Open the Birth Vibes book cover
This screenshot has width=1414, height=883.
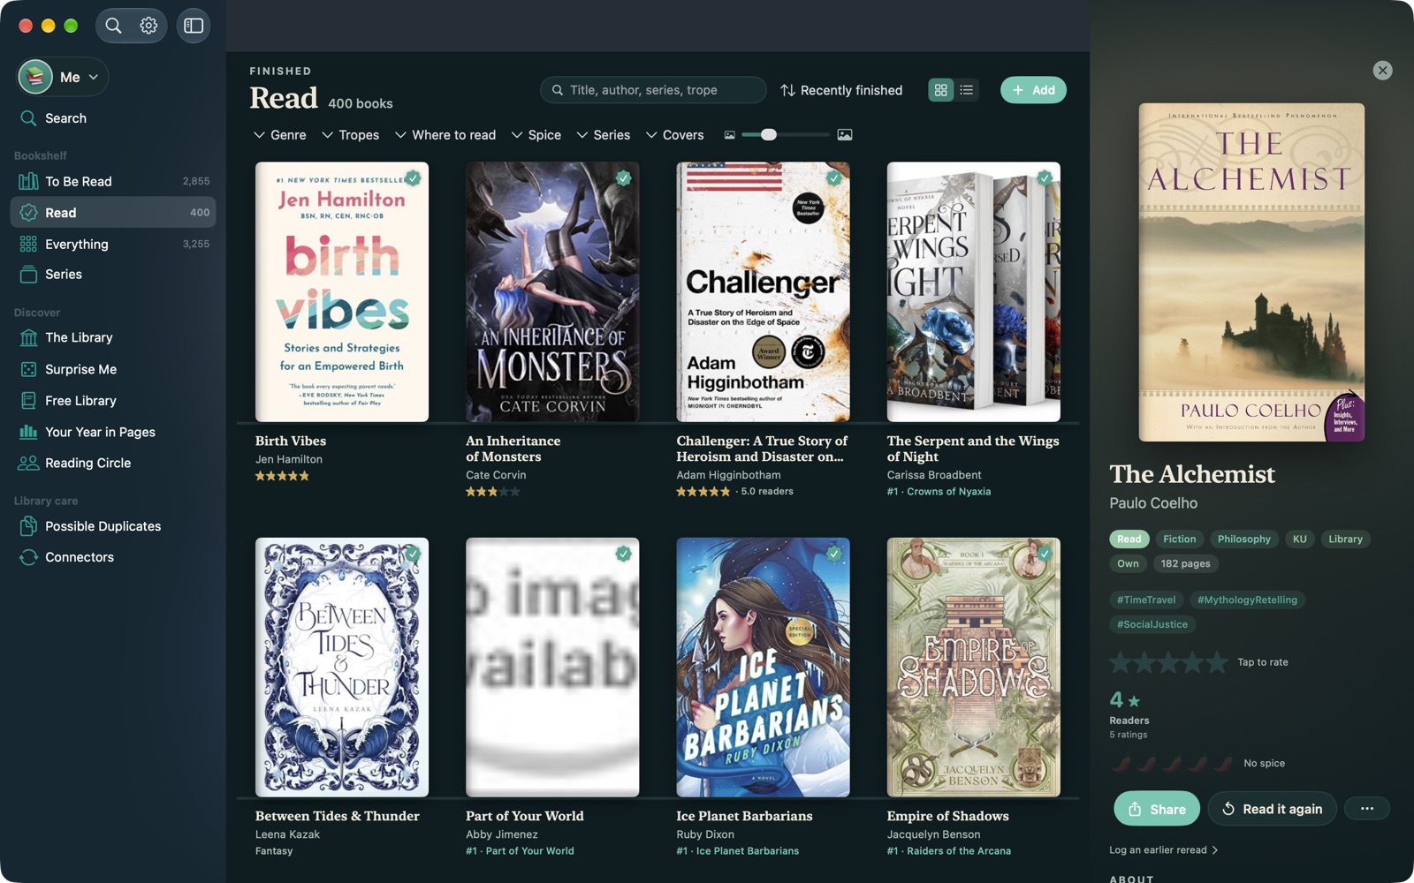[342, 291]
